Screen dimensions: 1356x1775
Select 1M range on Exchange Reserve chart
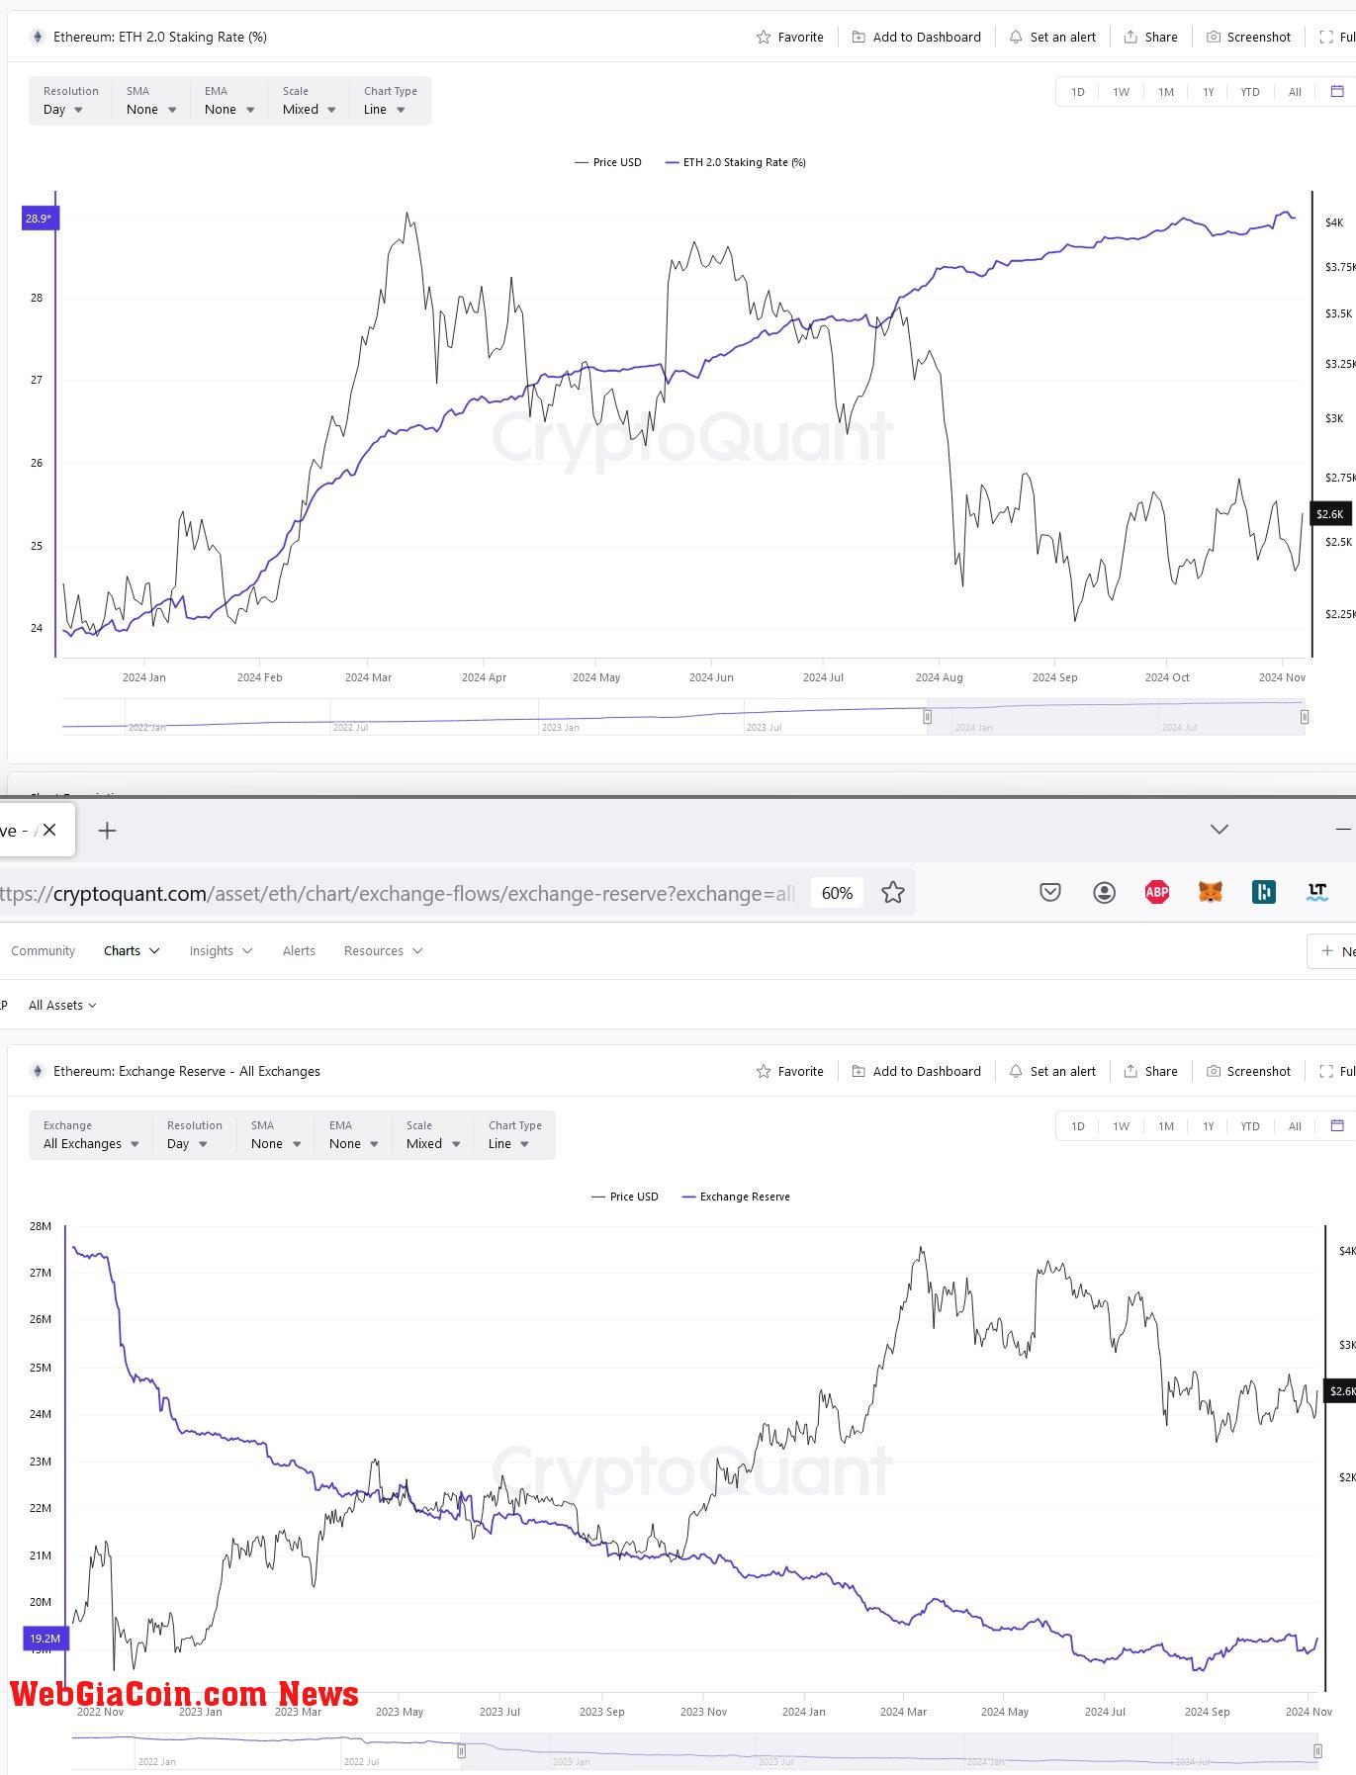(x=1166, y=1126)
